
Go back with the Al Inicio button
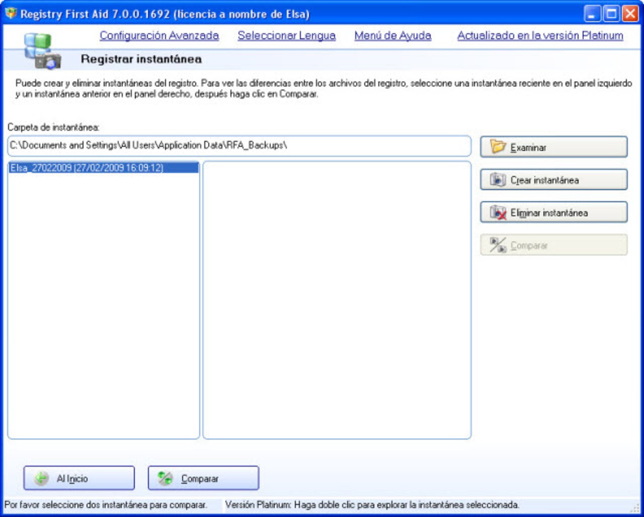coord(79,478)
